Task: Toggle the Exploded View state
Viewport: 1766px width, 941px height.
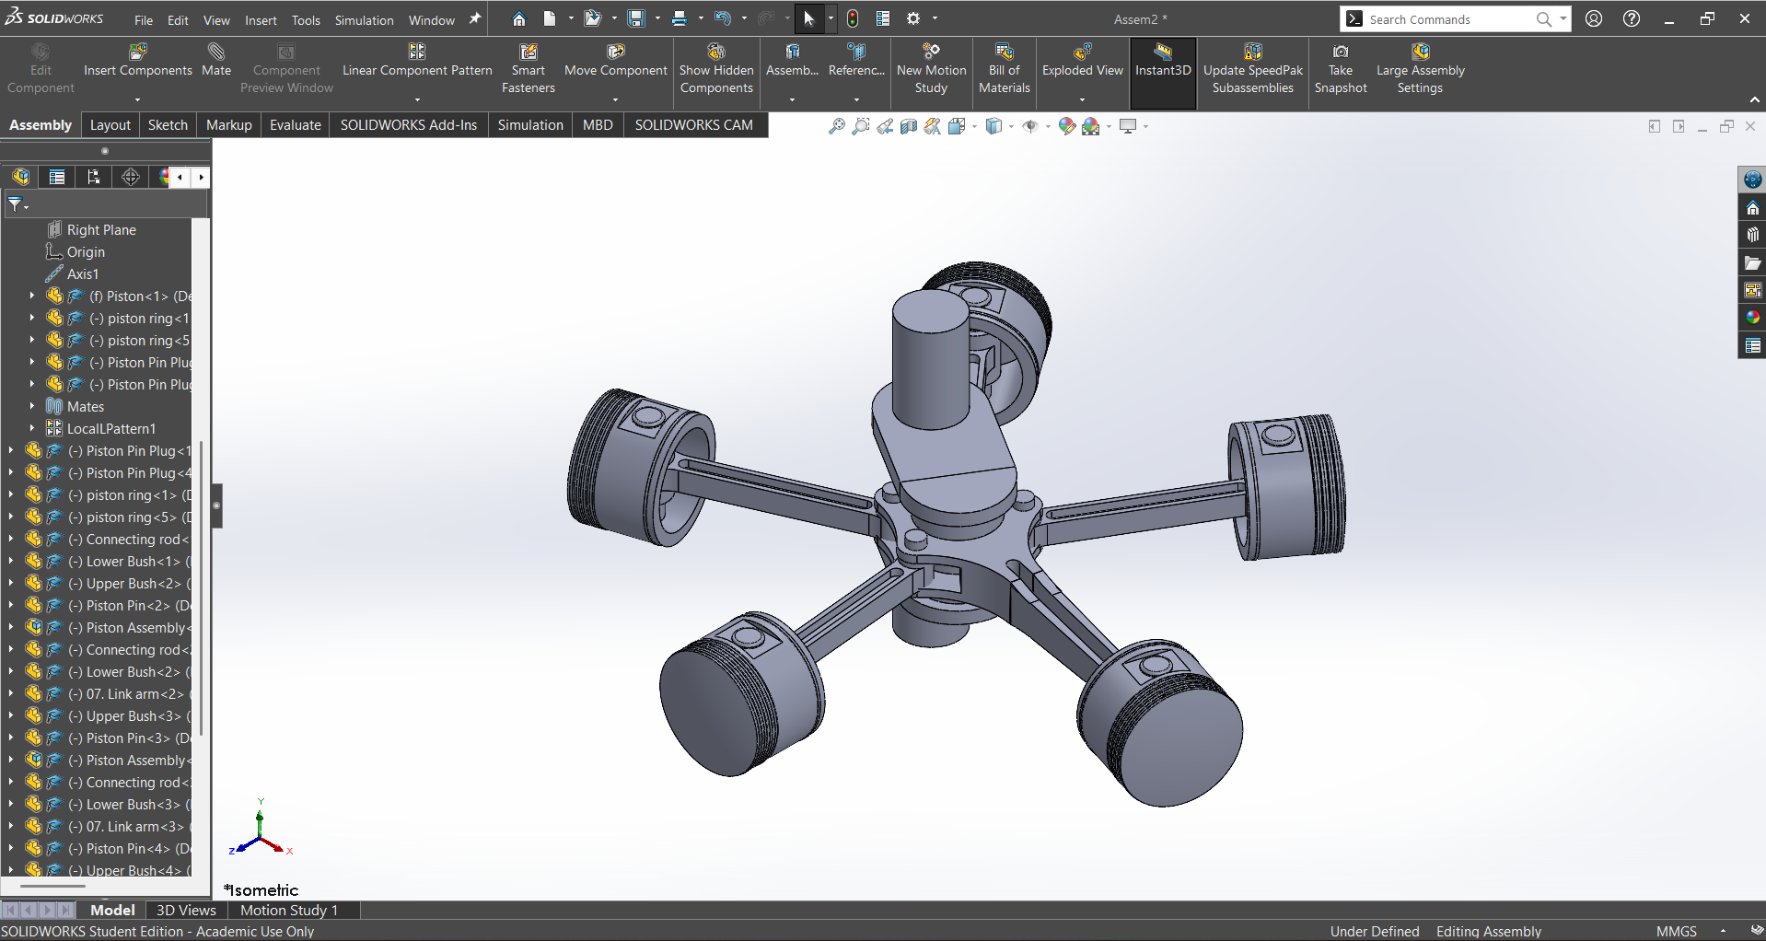Action: tap(1082, 61)
